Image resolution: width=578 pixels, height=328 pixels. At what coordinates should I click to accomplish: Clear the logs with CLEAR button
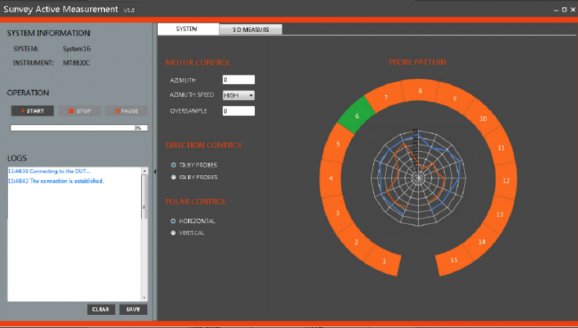click(x=101, y=309)
